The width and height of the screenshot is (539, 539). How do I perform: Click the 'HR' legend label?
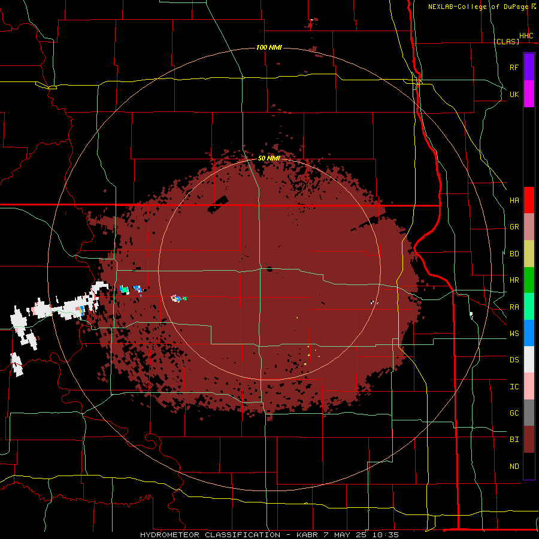tap(514, 280)
